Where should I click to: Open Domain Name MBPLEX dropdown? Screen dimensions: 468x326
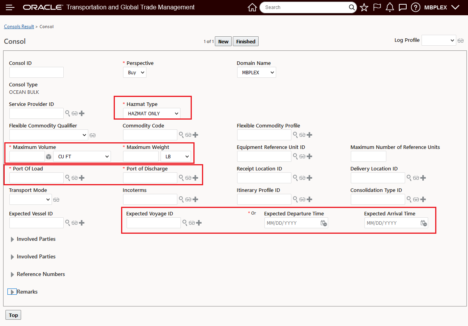click(x=256, y=73)
